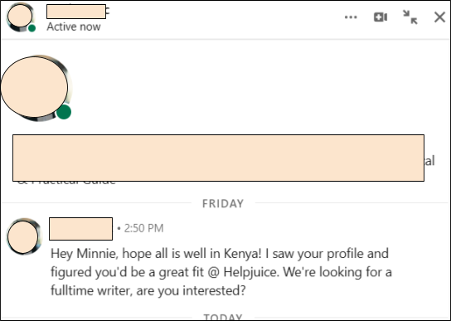The width and height of the screenshot is (451, 321).
Task: Start a video meeting from chat header
Action: 381,17
